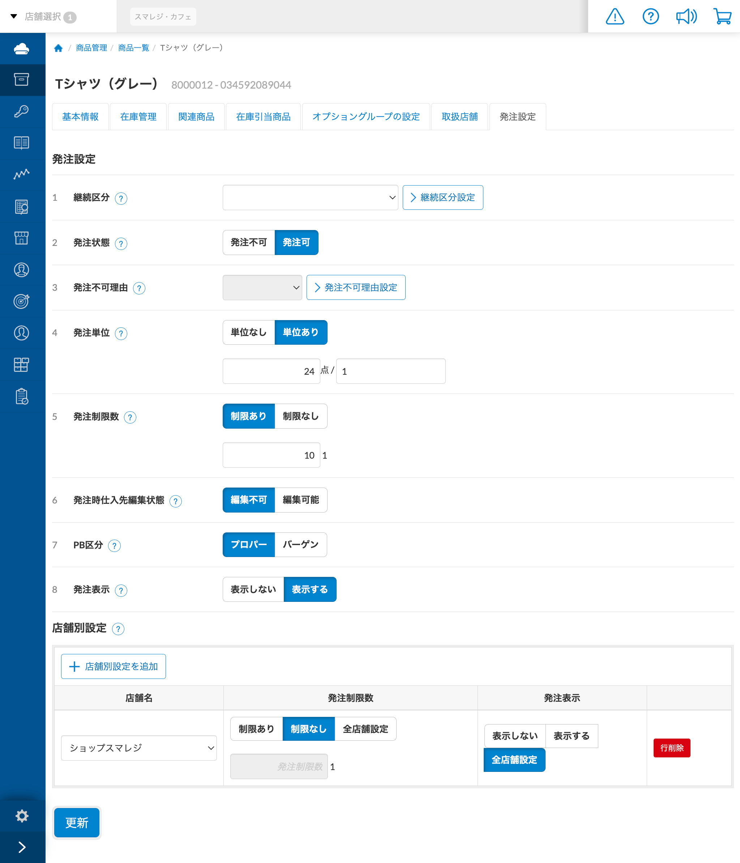Open the clipboard check icon in sidebar
The width and height of the screenshot is (740, 863).
click(22, 396)
